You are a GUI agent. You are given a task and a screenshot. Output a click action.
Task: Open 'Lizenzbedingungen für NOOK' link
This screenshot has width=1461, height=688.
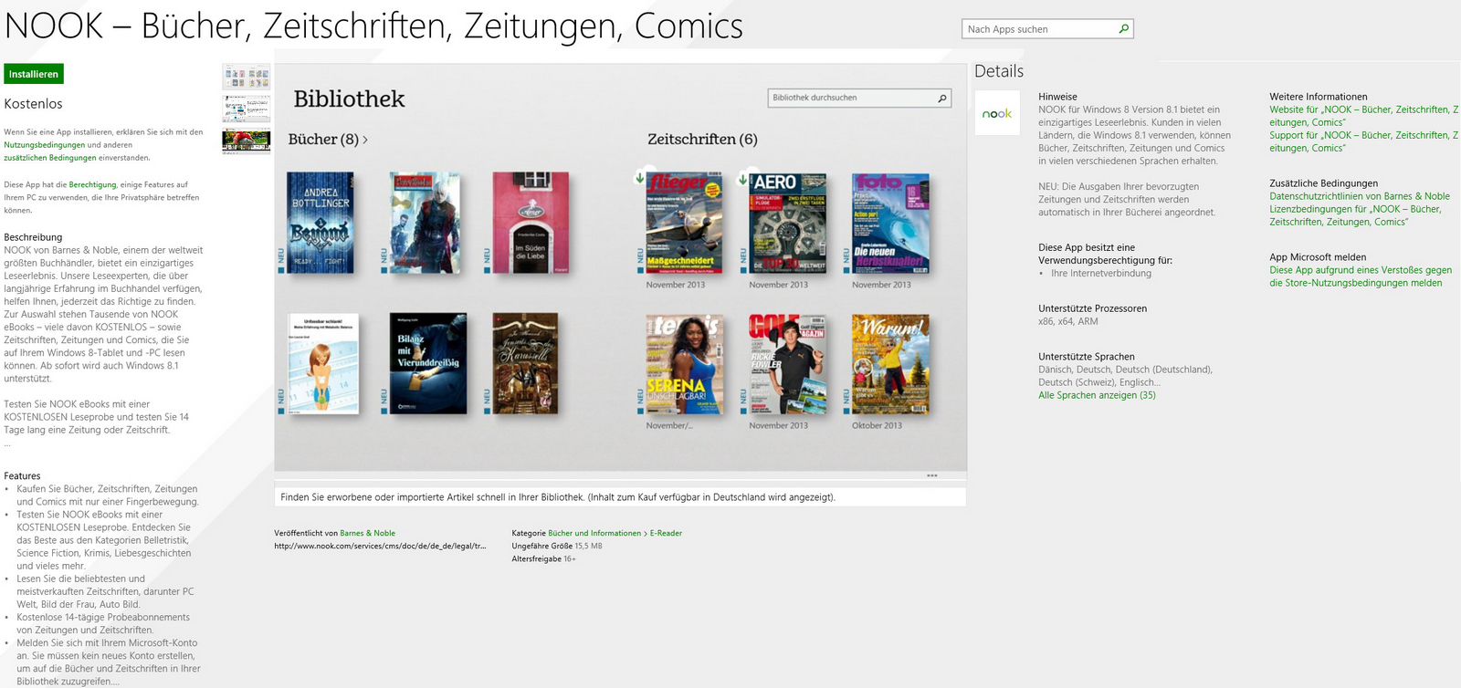(1355, 215)
